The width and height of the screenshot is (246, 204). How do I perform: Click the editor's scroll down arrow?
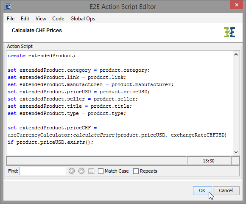[x=236, y=152]
